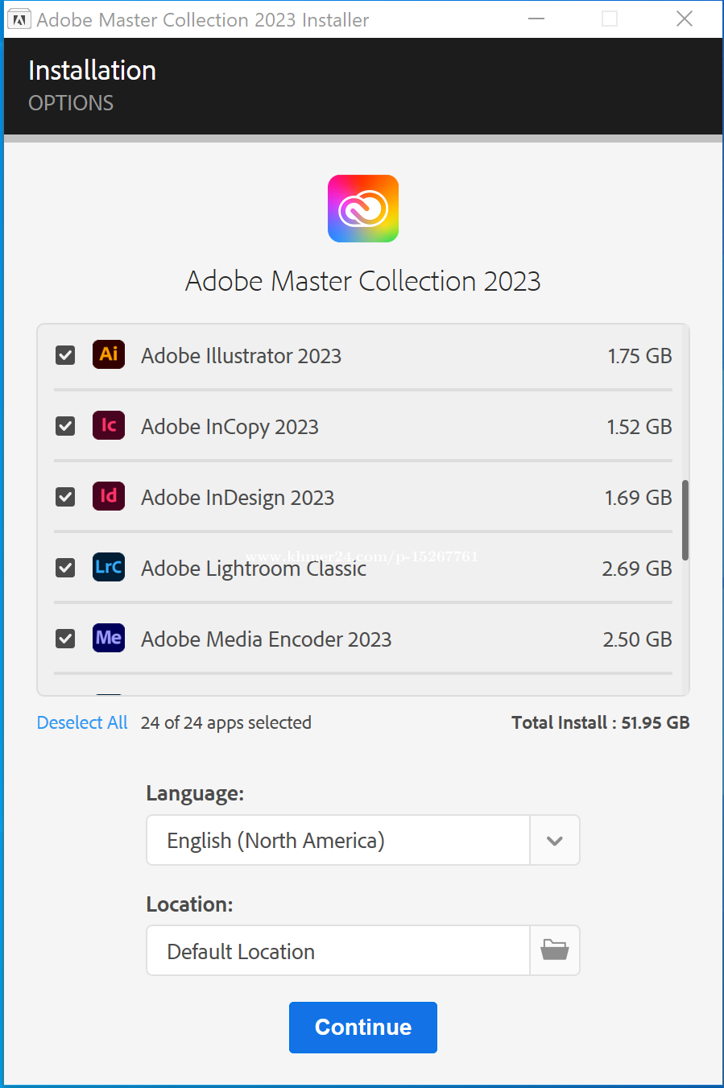Select the Adobe Illustrator 2023 label

pyautogui.click(x=242, y=356)
